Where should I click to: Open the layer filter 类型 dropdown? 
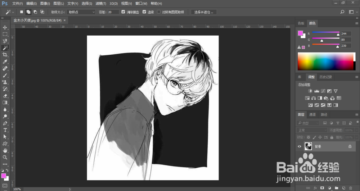308,123
